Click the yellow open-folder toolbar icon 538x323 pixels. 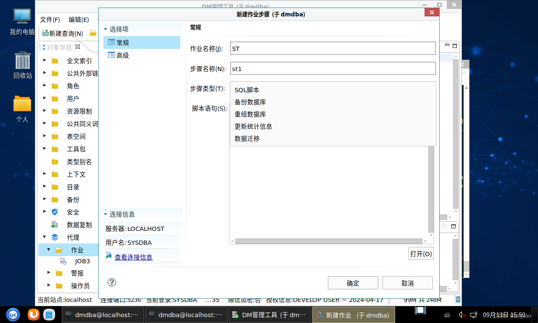[93, 33]
